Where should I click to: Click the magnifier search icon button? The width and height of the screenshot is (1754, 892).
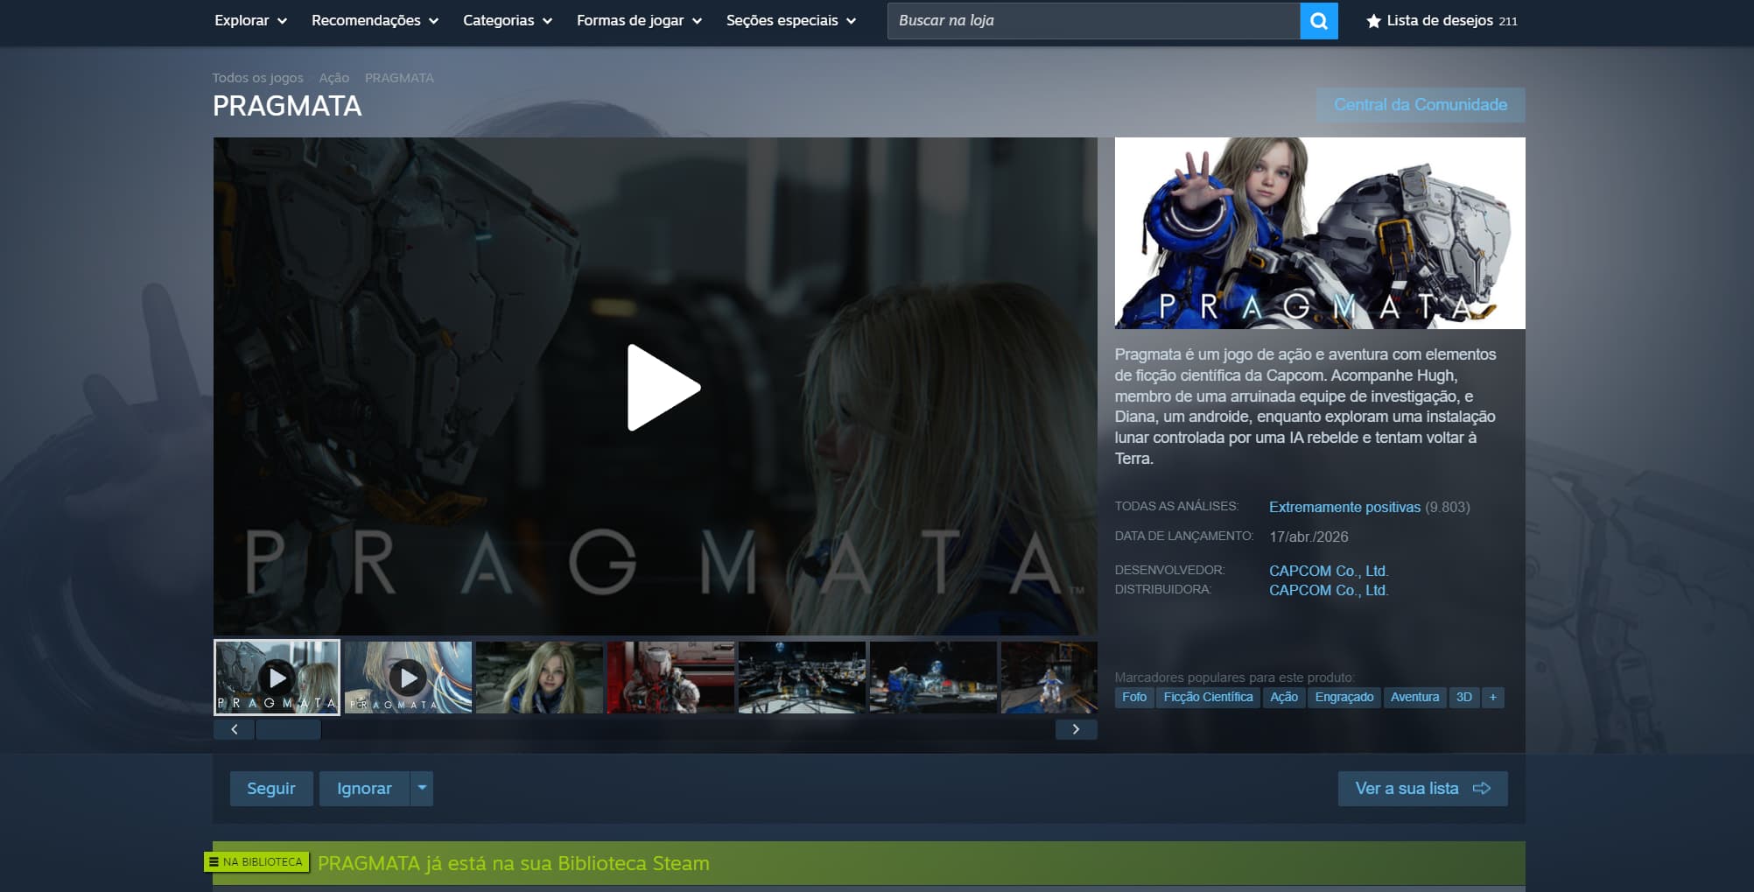click(x=1318, y=21)
